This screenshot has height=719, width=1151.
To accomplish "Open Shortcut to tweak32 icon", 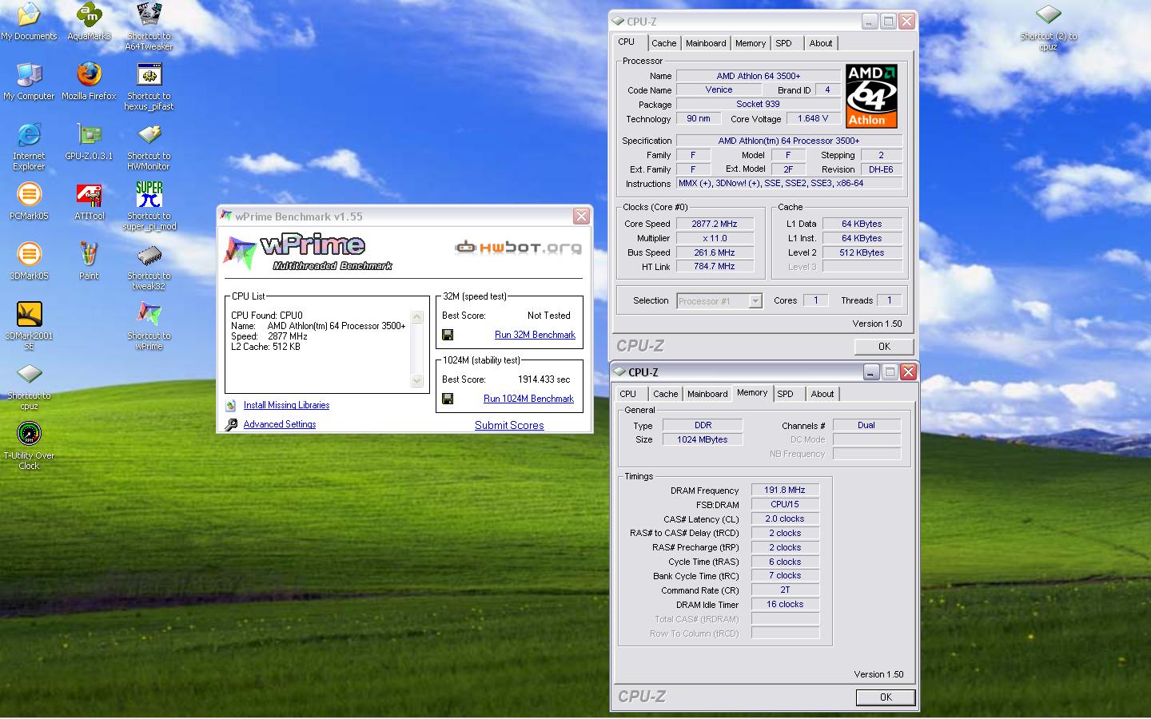I will [x=149, y=266].
